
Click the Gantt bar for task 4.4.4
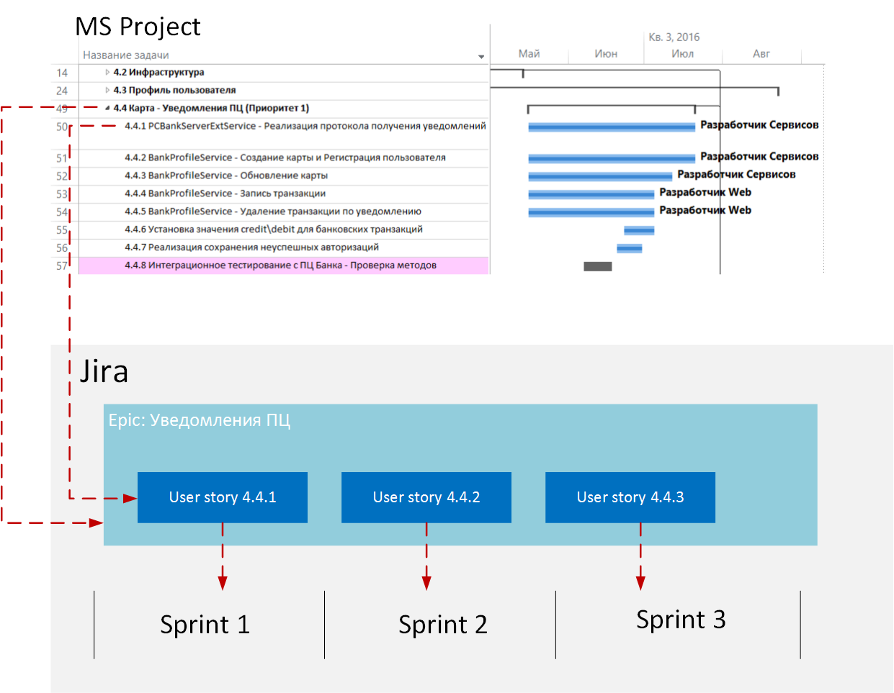pos(591,194)
